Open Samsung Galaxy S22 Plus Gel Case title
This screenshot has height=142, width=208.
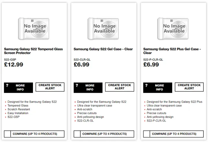(x=172, y=51)
